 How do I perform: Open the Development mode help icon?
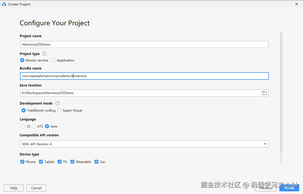click(x=57, y=103)
